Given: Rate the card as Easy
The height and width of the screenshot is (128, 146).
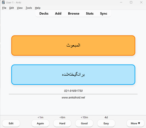Looking at the screenshot, I should 106,123.
